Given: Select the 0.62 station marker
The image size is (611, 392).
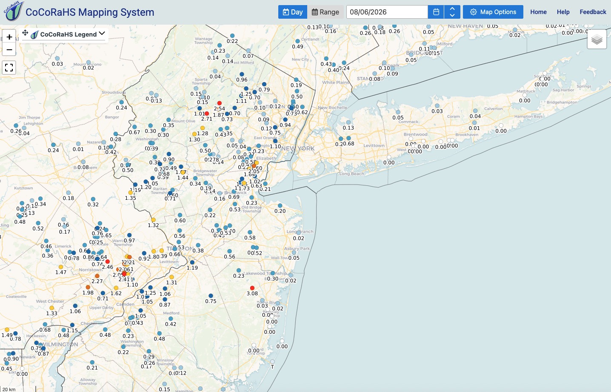Looking at the screenshot, I should [302, 107].
